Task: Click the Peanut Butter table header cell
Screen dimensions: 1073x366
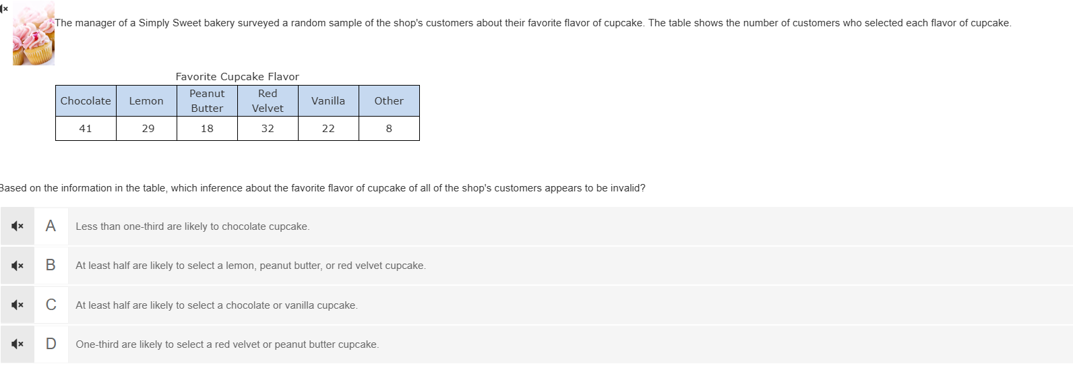Action: point(207,101)
